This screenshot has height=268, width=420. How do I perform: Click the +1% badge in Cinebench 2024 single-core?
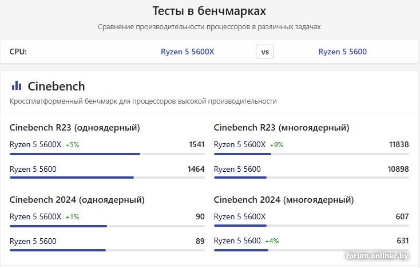[x=72, y=217]
